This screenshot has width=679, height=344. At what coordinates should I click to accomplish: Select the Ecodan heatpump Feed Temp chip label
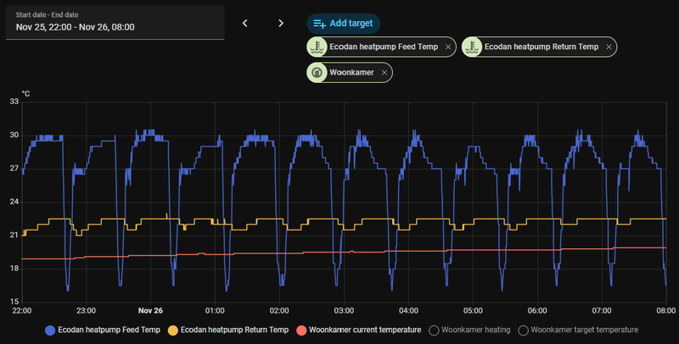coord(384,47)
